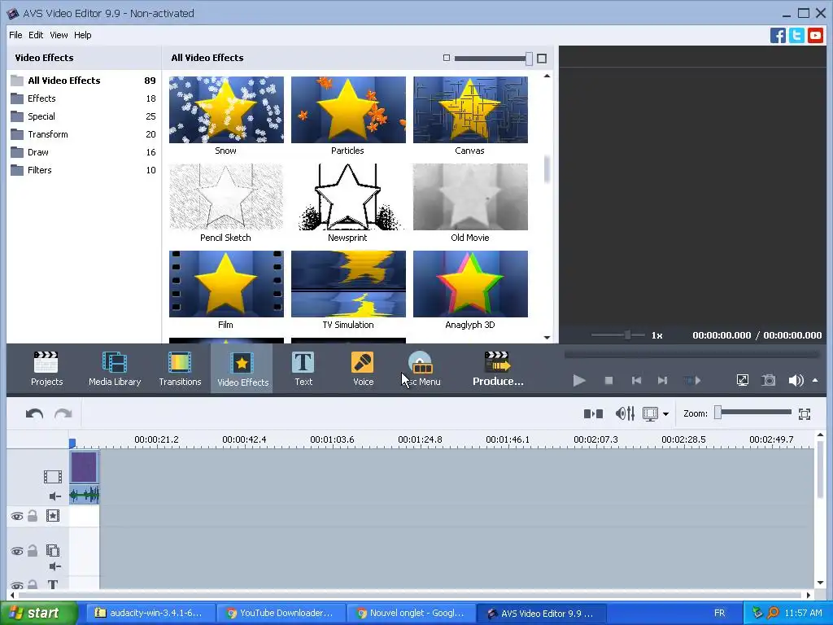This screenshot has width=833, height=625.
Task: Click the zoom-to-fit timeline icon
Action: coord(805,414)
